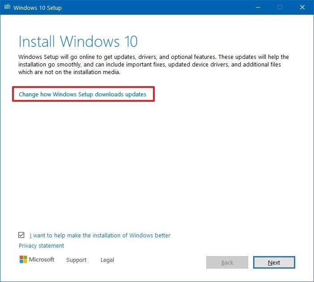Open 'Change how Windows Setup downloads updates' link
Image resolution: width=314 pixels, height=282 pixels.
(x=82, y=94)
